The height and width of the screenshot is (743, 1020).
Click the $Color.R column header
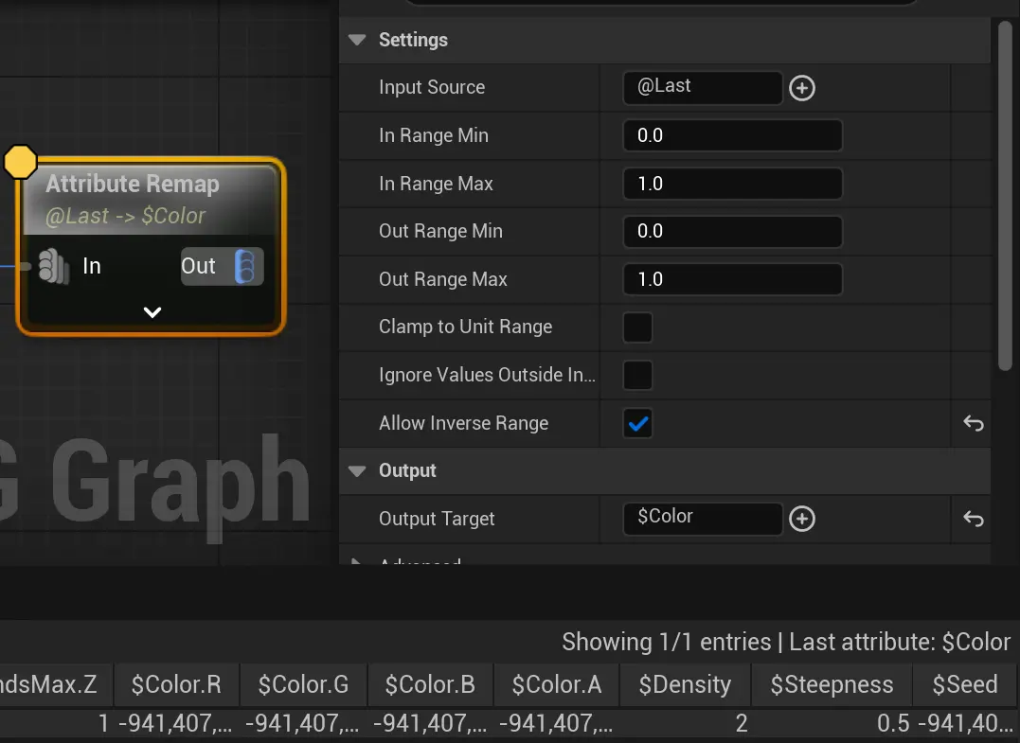(176, 684)
